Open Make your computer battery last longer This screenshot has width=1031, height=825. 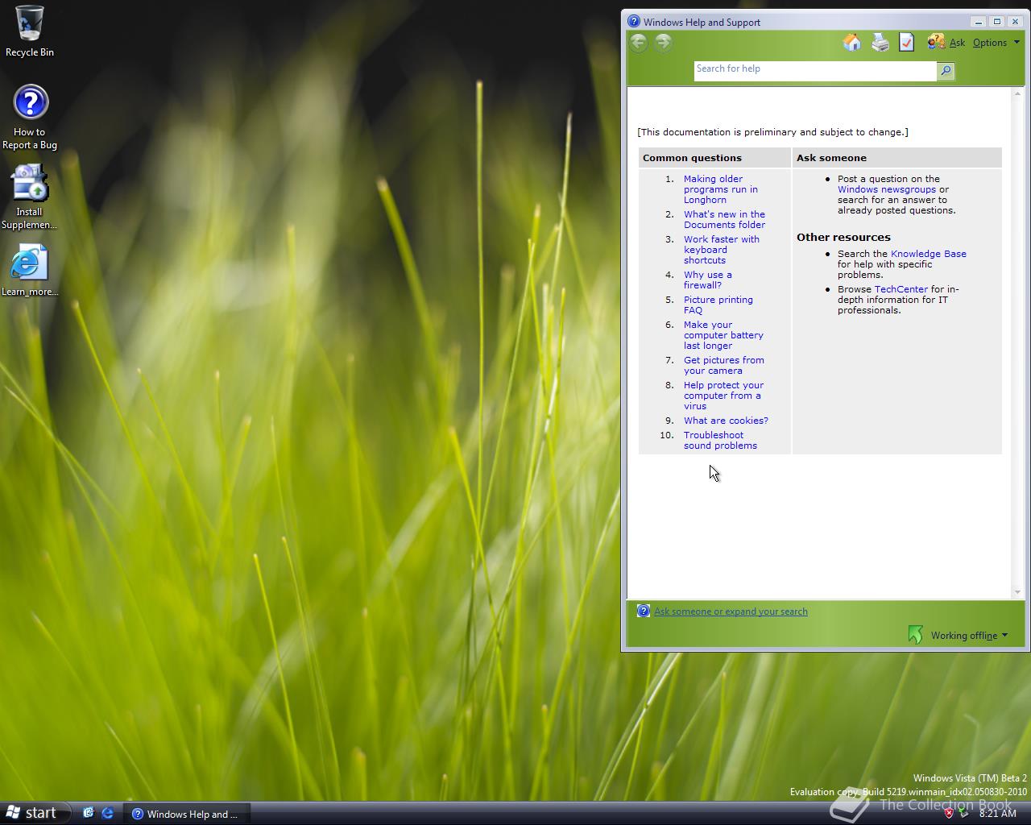click(x=723, y=335)
